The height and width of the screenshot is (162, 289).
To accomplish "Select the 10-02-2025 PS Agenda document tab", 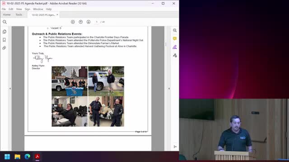I will click(x=43, y=15).
